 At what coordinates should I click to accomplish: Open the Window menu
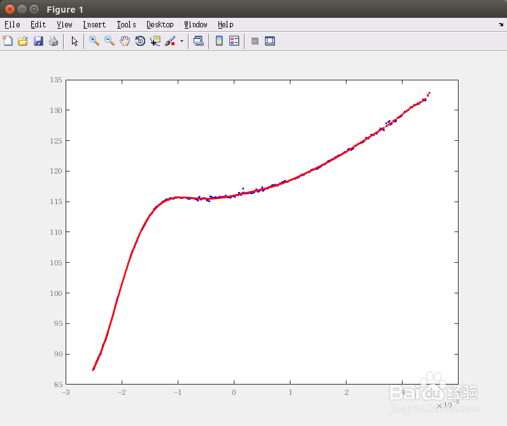click(x=196, y=25)
